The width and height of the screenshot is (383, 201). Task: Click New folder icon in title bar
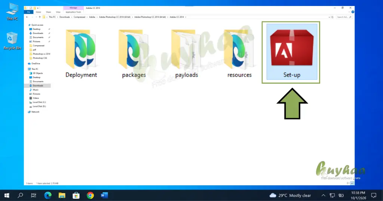tap(34, 8)
